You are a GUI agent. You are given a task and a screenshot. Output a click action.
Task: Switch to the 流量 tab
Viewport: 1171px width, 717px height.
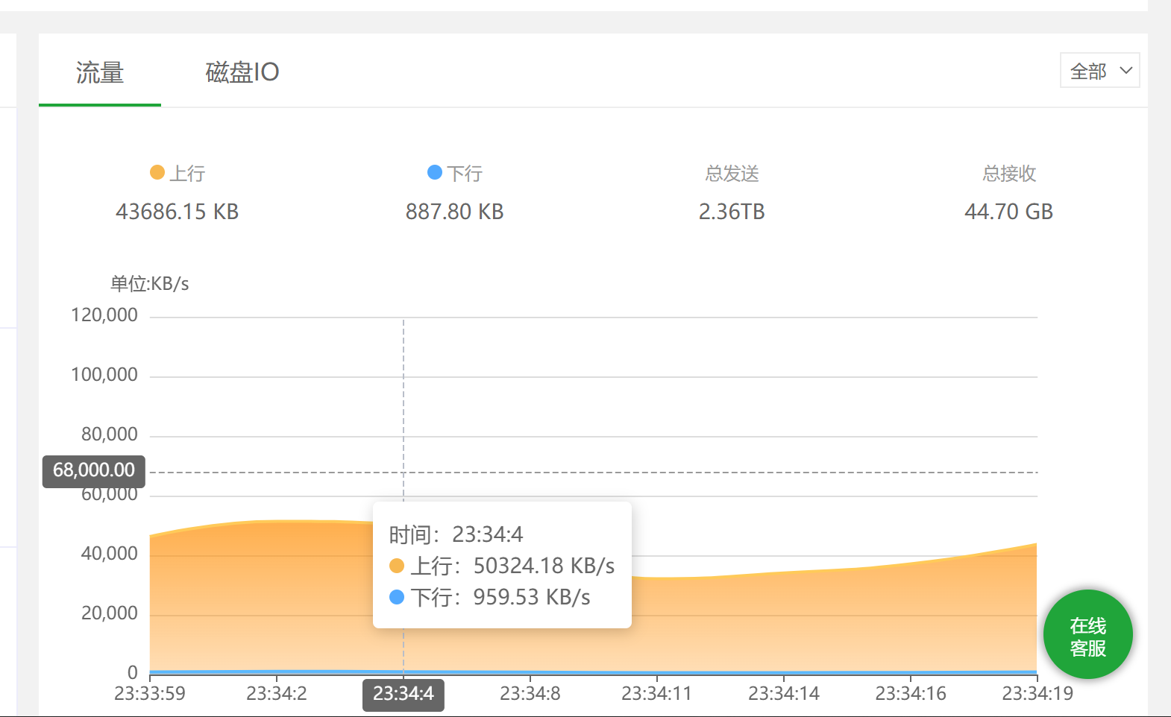pyautogui.click(x=100, y=72)
